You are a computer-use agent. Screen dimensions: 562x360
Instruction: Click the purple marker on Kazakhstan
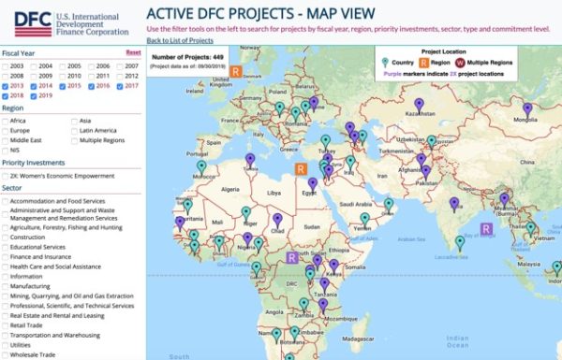click(x=419, y=106)
